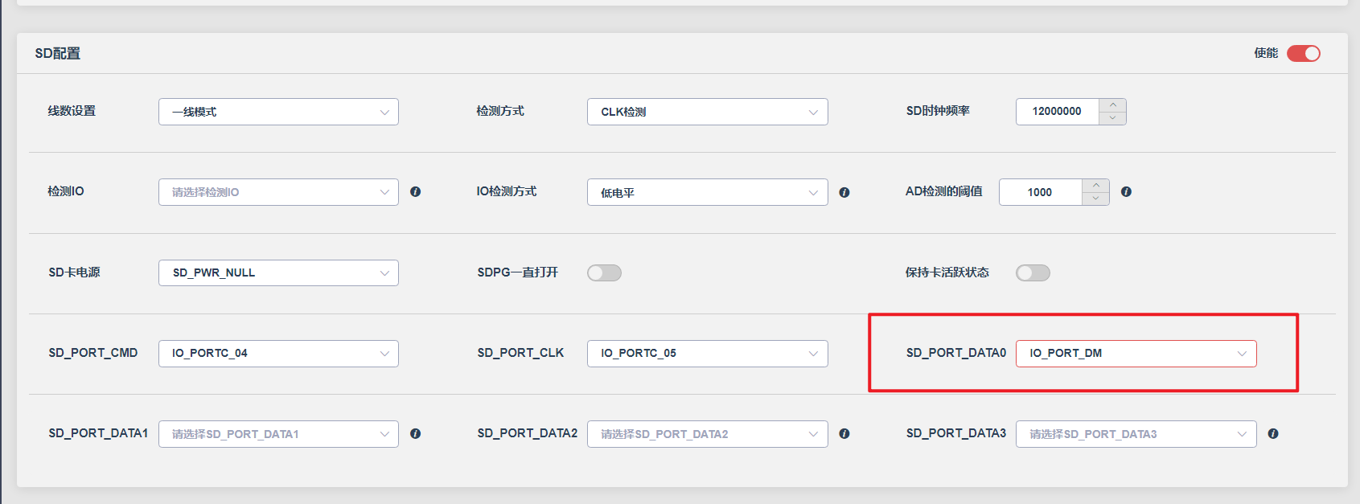Click the SD时钟频率 value field 12000000
1360x504 pixels.
(x=1057, y=112)
